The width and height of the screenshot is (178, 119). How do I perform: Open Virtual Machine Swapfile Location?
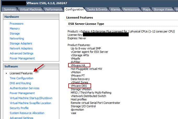click(x=30, y=103)
